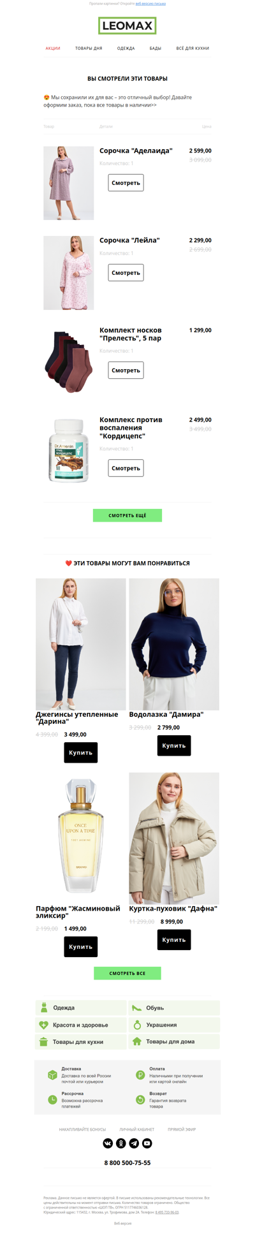Open the Odnoklassniki social icon
Viewport: 255px width, 1239px height.
pos(121,1143)
